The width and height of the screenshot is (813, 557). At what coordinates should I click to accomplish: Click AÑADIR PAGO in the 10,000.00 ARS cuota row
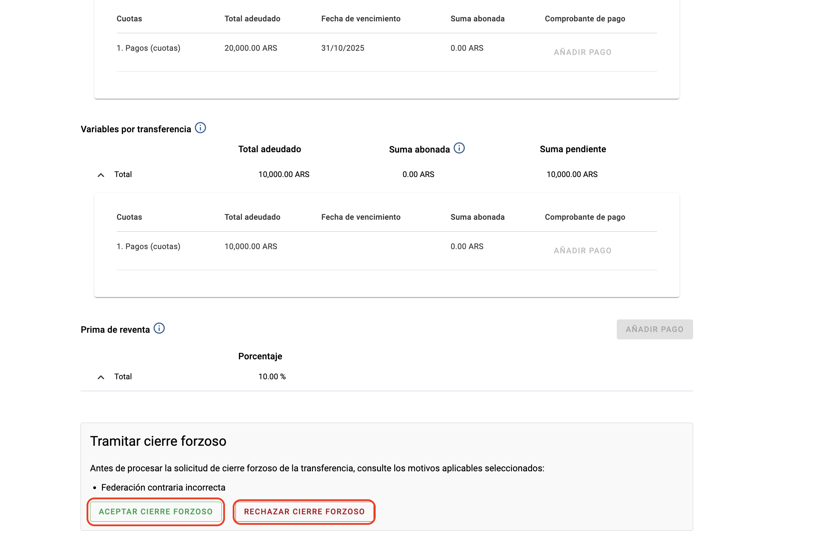pos(582,251)
